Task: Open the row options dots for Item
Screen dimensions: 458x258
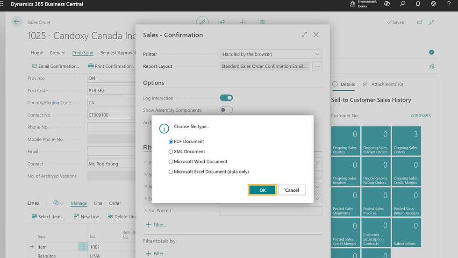Action: 83,247
